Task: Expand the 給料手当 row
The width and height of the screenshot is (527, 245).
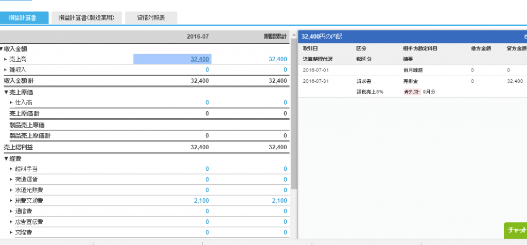Action: point(11,169)
